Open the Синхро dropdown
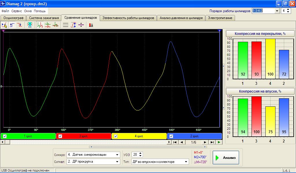This screenshot has height=173, width=296. [x=117, y=155]
